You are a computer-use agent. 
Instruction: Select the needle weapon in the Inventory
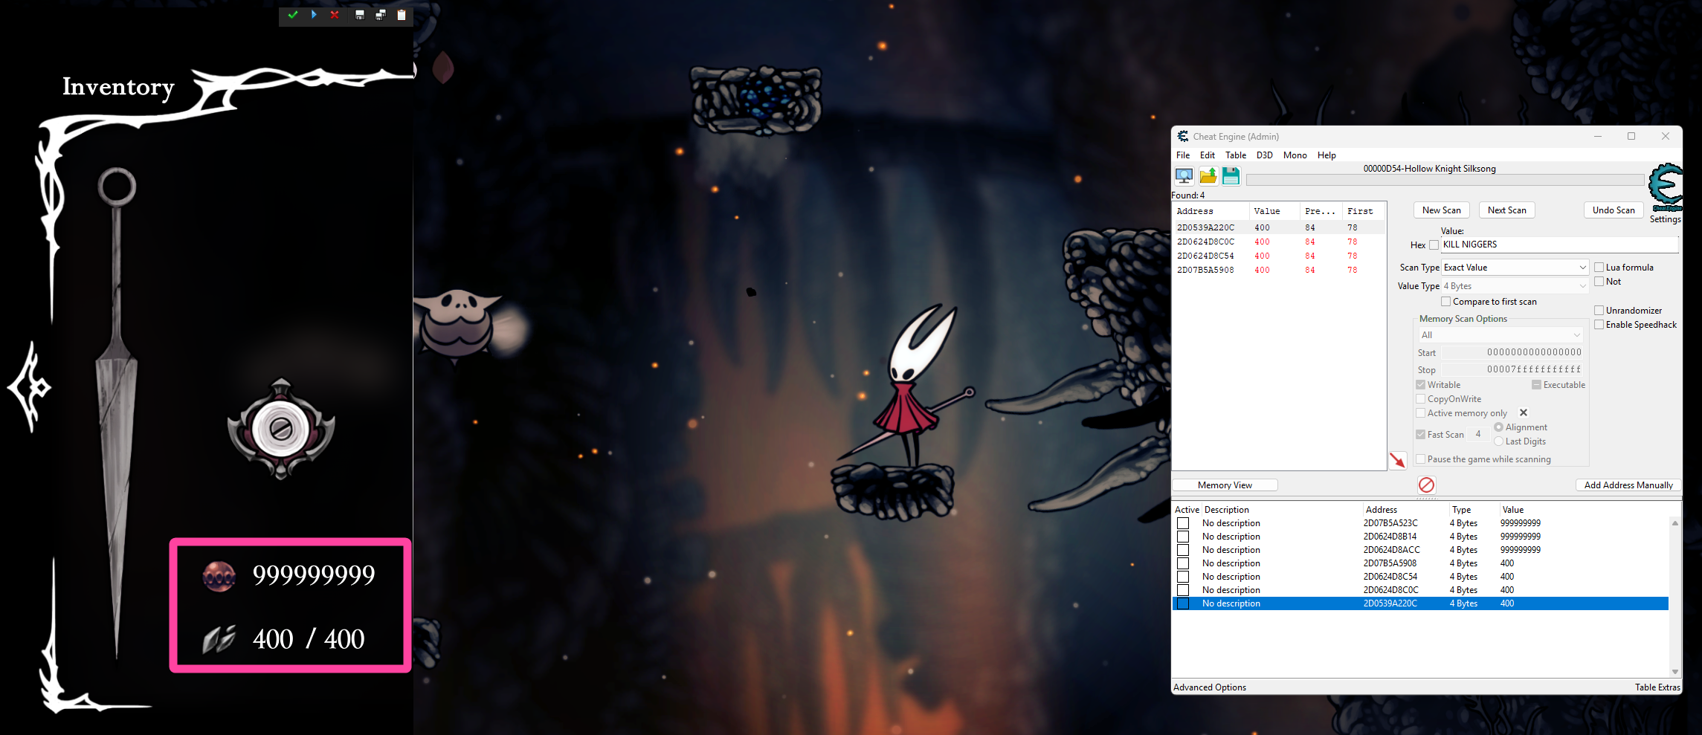(117, 412)
